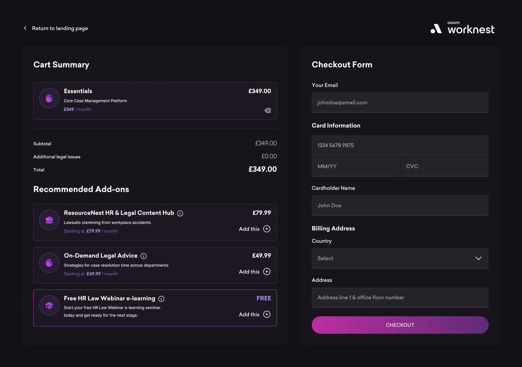Click the graduation cap webinar icon
Image resolution: width=522 pixels, height=367 pixels.
[49, 306]
